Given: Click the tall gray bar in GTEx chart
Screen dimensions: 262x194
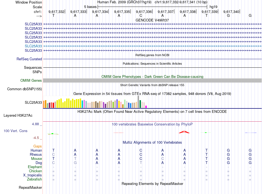Looking at the screenshot, I should pos(138,102).
